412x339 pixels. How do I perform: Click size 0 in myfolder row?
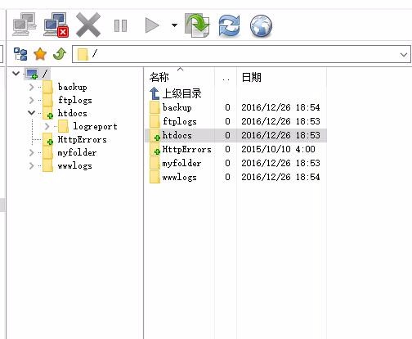click(x=227, y=163)
